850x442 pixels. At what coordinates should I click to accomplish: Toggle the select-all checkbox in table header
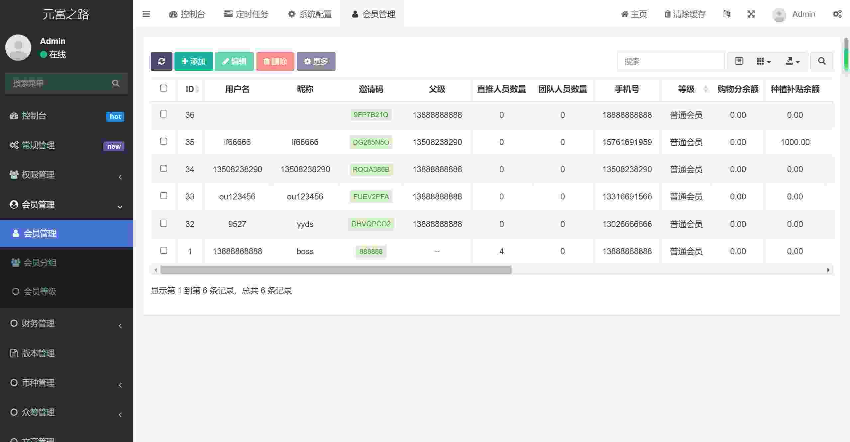(163, 88)
